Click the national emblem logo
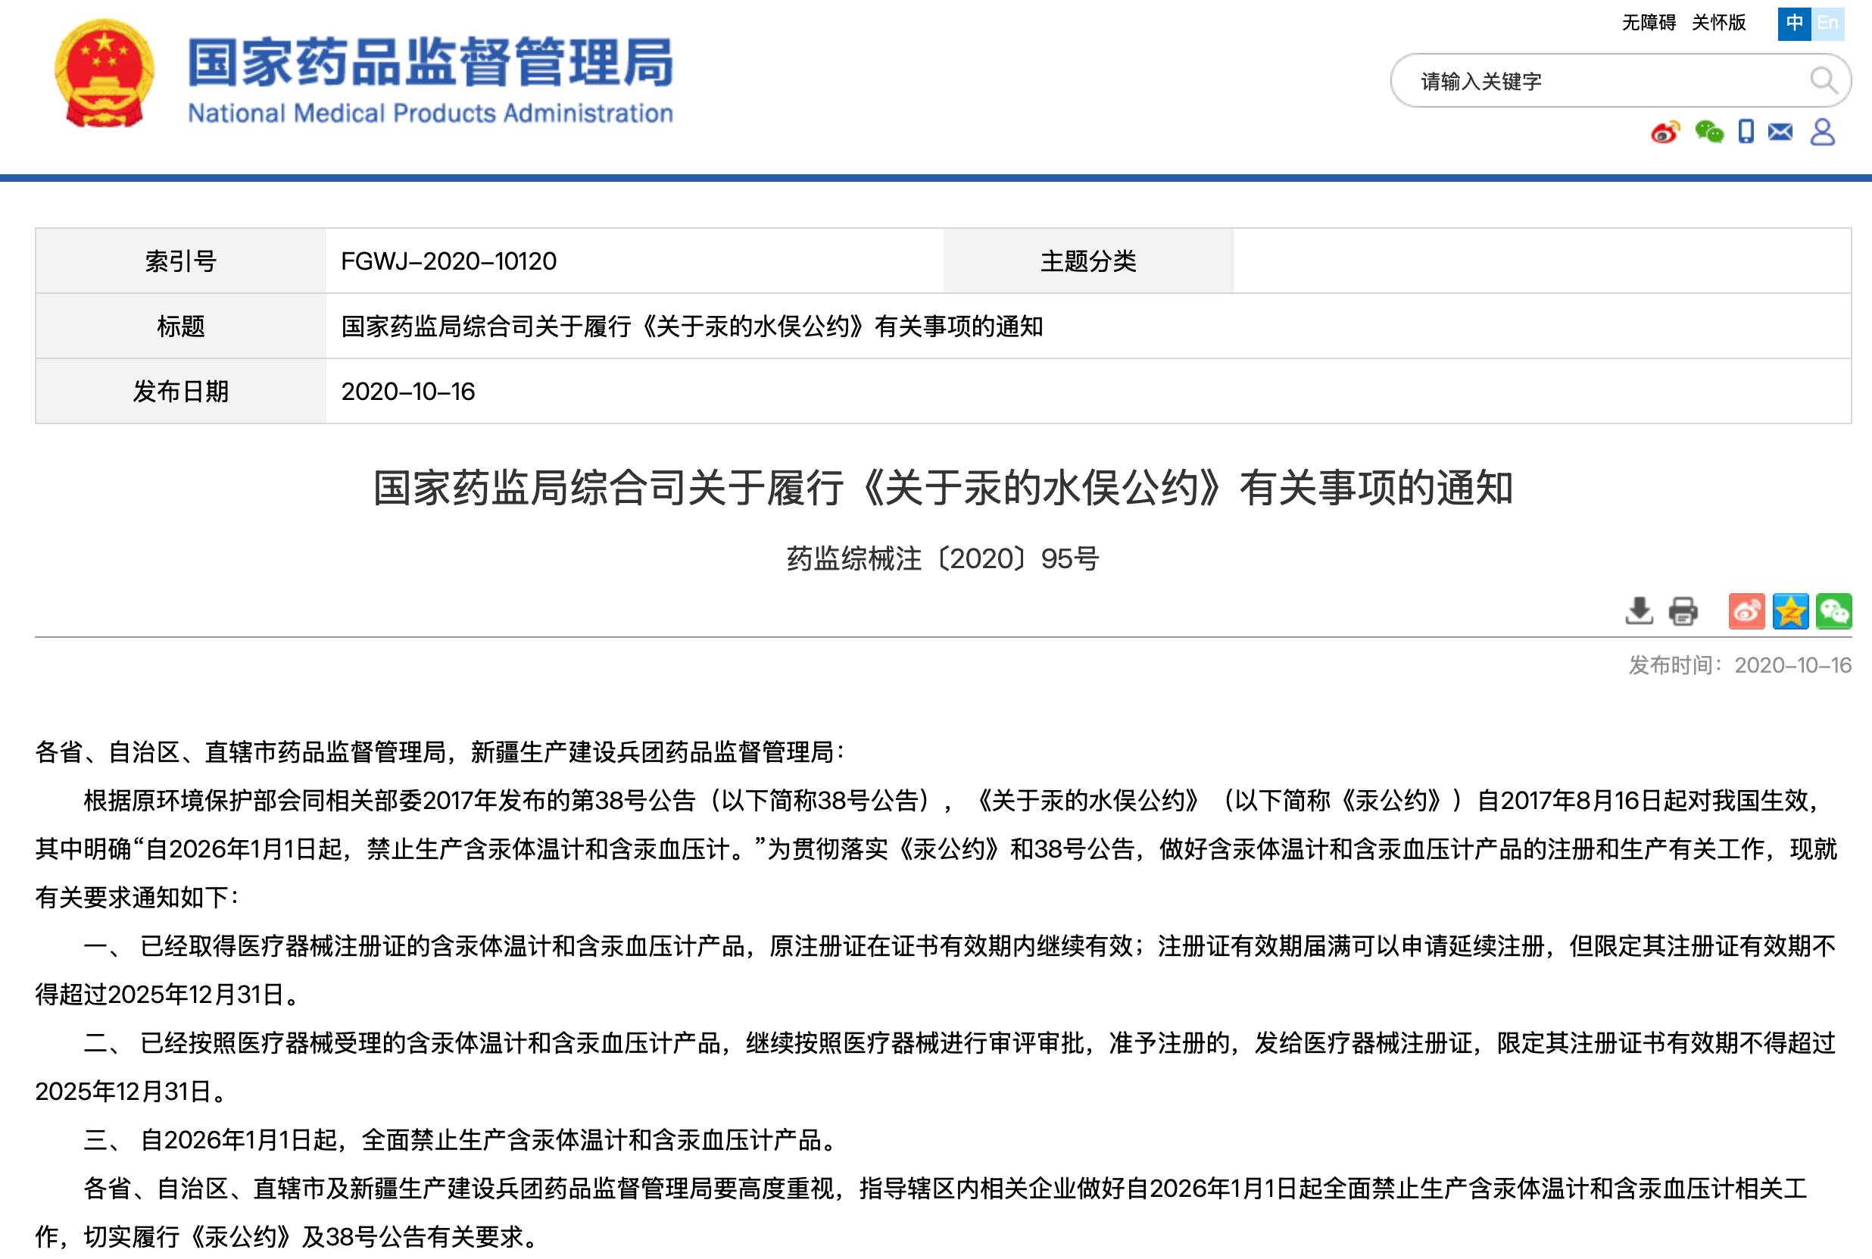This screenshot has width=1872, height=1259. (104, 74)
